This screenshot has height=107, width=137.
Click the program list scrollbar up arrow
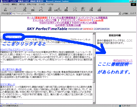(94, 33)
